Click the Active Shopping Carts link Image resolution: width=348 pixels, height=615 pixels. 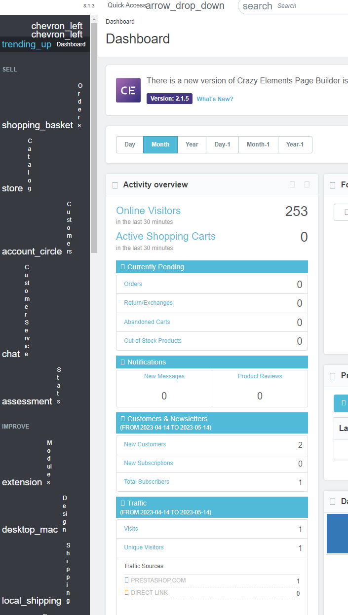pyautogui.click(x=166, y=236)
